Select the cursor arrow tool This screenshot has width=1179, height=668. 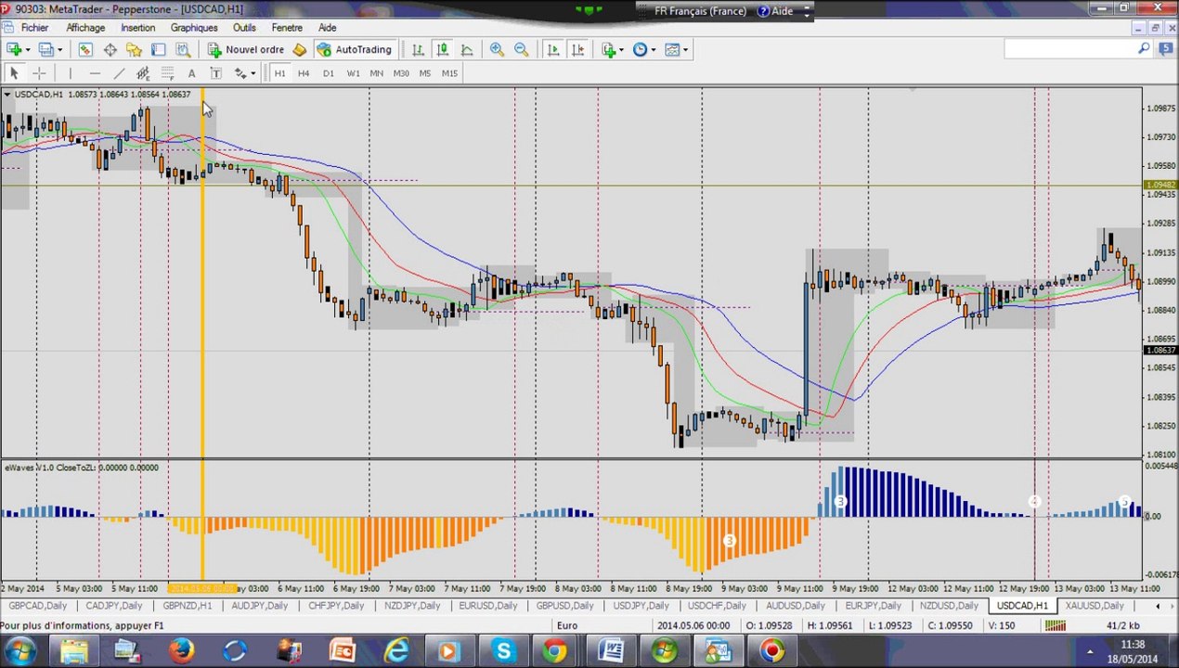coord(14,73)
